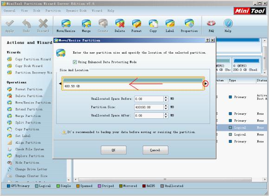Launch Copy Disk Wizard from sidebar
Screen dimensions: 269x196
tap(25, 66)
